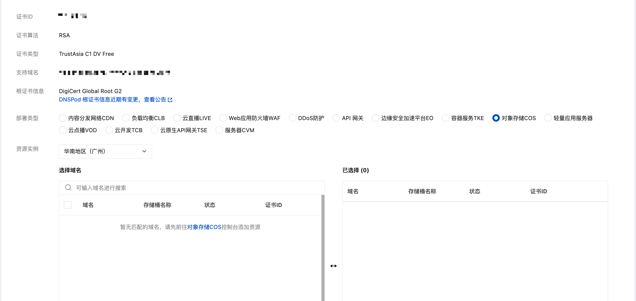The height and width of the screenshot is (301, 636).
Task: Toggle the select-all domains checkbox
Action: pyautogui.click(x=68, y=205)
